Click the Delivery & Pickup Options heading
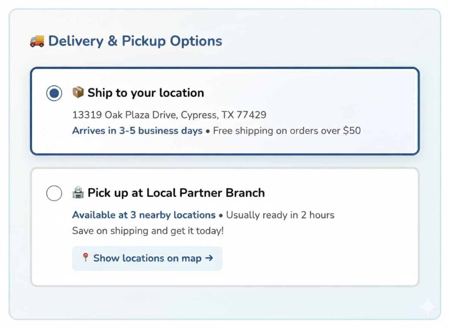The height and width of the screenshot is (328, 449). (135, 41)
